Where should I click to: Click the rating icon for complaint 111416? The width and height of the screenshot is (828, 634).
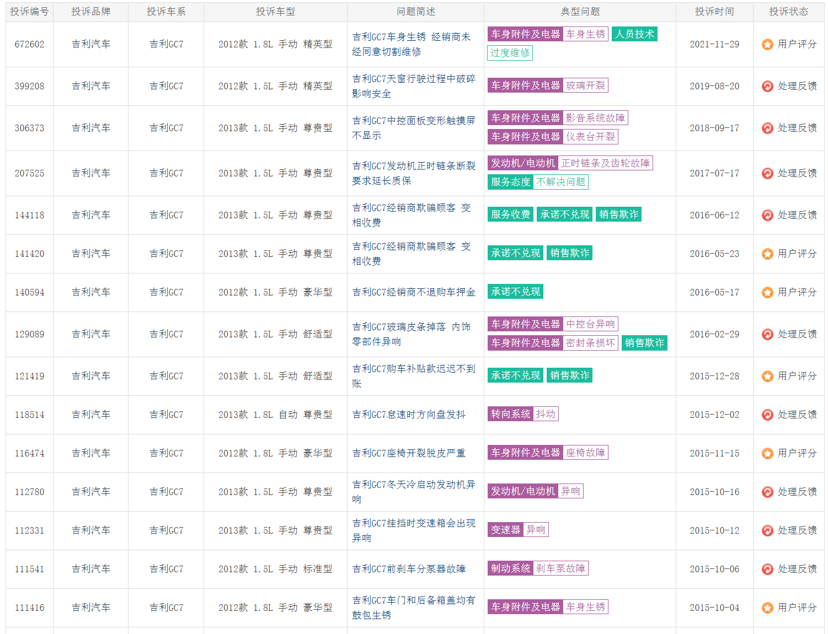coord(767,608)
